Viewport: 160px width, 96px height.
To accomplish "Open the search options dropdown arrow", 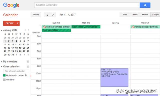I will click(x=138, y=5).
